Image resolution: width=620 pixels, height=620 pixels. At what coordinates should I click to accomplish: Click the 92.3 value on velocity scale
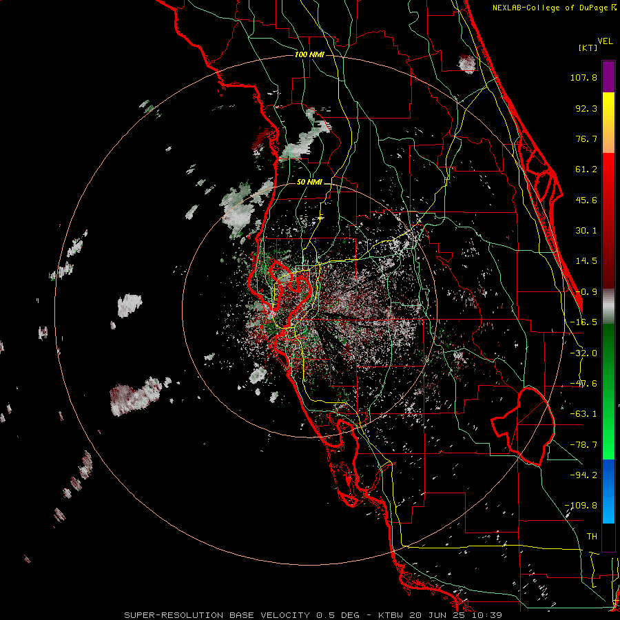pos(586,108)
